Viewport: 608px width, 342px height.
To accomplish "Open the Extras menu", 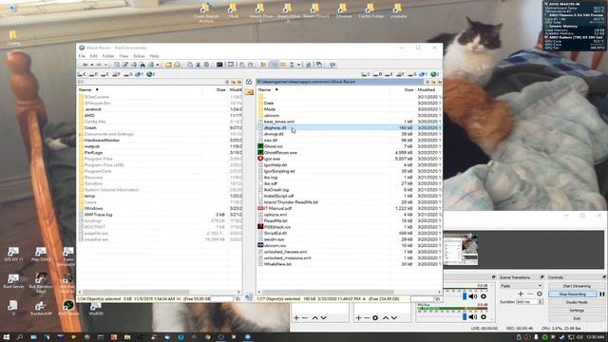I will [x=139, y=56].
